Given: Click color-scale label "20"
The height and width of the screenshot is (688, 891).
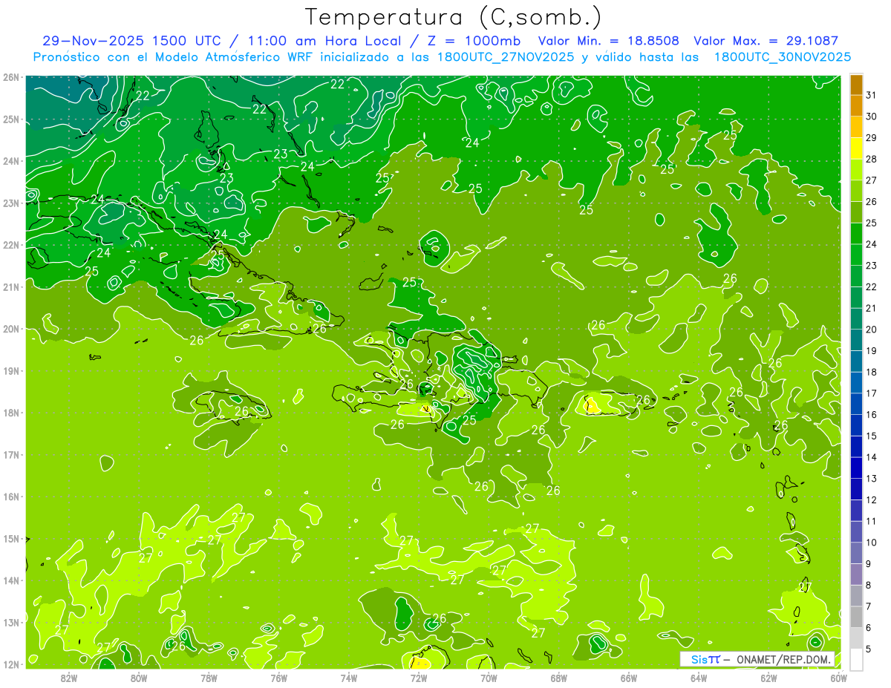Looking at the screenshot, I should pyautogui.click(x=872, y=330).
